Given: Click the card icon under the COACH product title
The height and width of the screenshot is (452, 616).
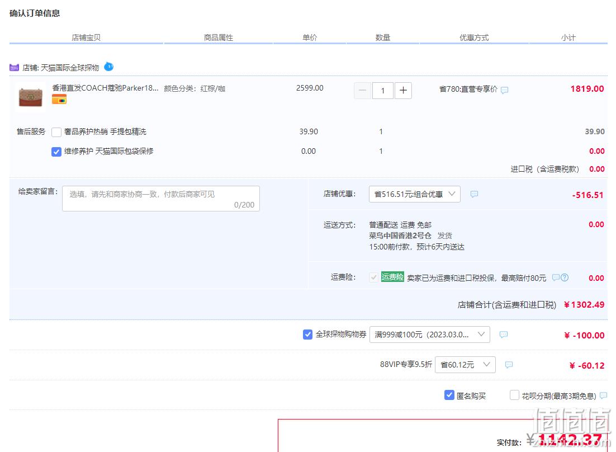Looking at the screenshot, I should 59,100.
